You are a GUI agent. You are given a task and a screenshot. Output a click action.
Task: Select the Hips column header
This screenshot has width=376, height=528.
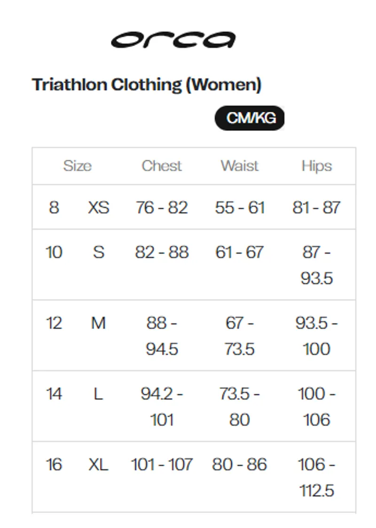[317, 166]
